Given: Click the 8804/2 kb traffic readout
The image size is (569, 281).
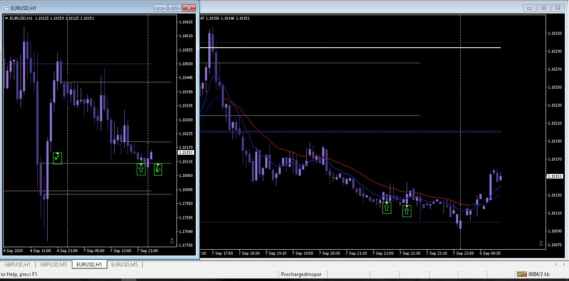Looking at the screenshot, I should [x=539, y=274].
